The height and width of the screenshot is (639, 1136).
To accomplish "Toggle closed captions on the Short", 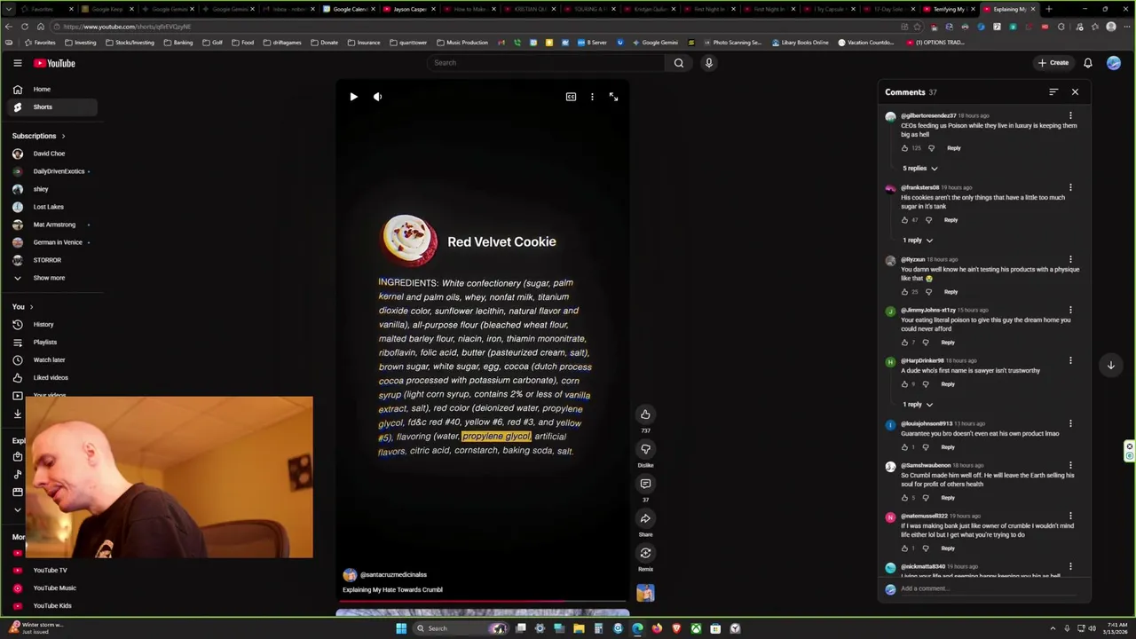I will pyautogui.click(x=571, y=97).
